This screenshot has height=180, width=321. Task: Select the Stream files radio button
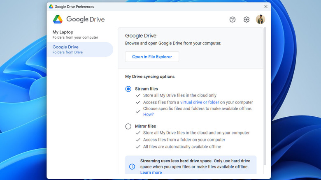tap(128, 89)
